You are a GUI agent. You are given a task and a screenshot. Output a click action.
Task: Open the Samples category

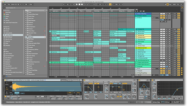[x=8, y=45]
